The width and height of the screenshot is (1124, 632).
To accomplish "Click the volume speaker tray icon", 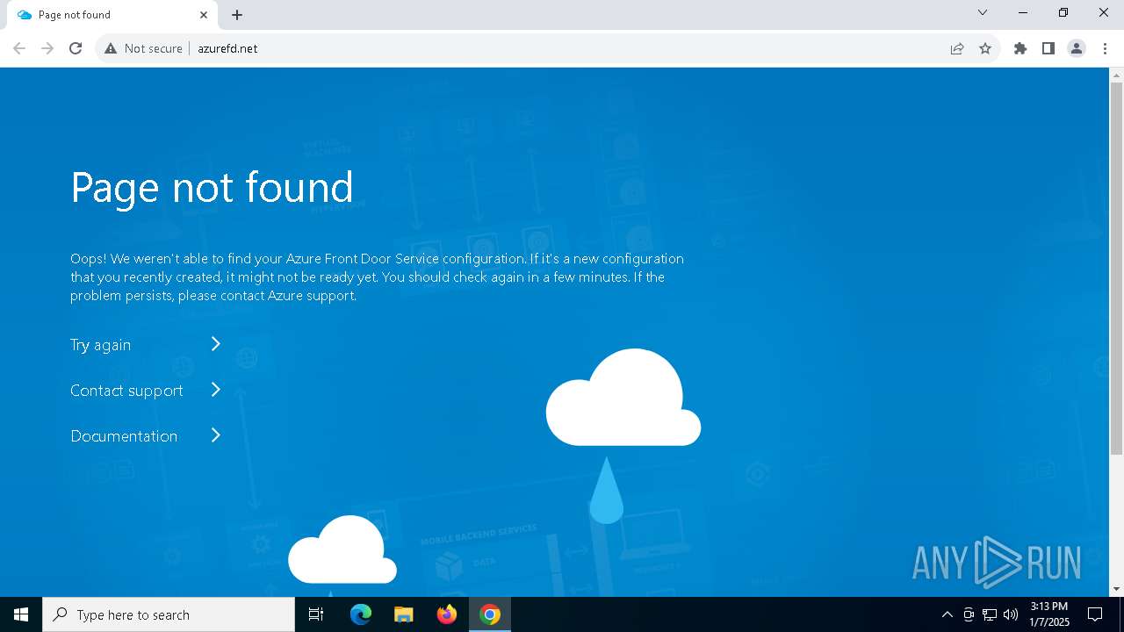I will pos(1011,614).
